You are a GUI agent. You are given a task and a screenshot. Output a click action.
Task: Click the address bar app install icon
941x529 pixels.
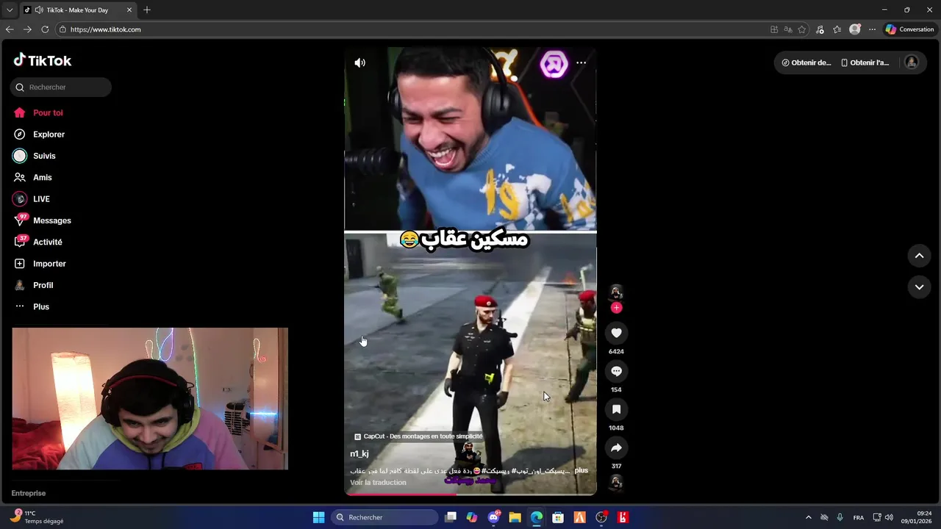[774, 29]
